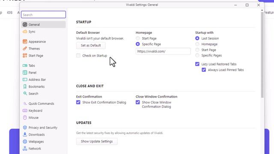Enable Check on Startup checkbox
This screenshot has width=274, height=154.
[78, 56]
